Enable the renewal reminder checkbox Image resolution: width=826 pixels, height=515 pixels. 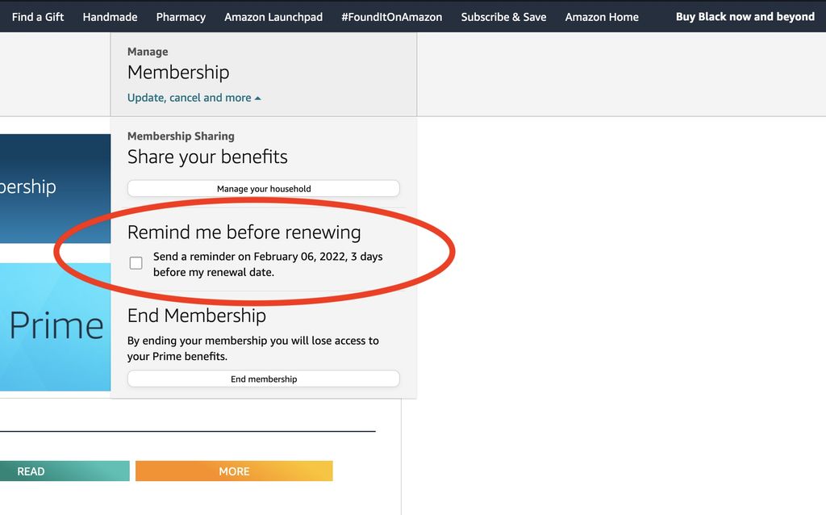[136, 262]
